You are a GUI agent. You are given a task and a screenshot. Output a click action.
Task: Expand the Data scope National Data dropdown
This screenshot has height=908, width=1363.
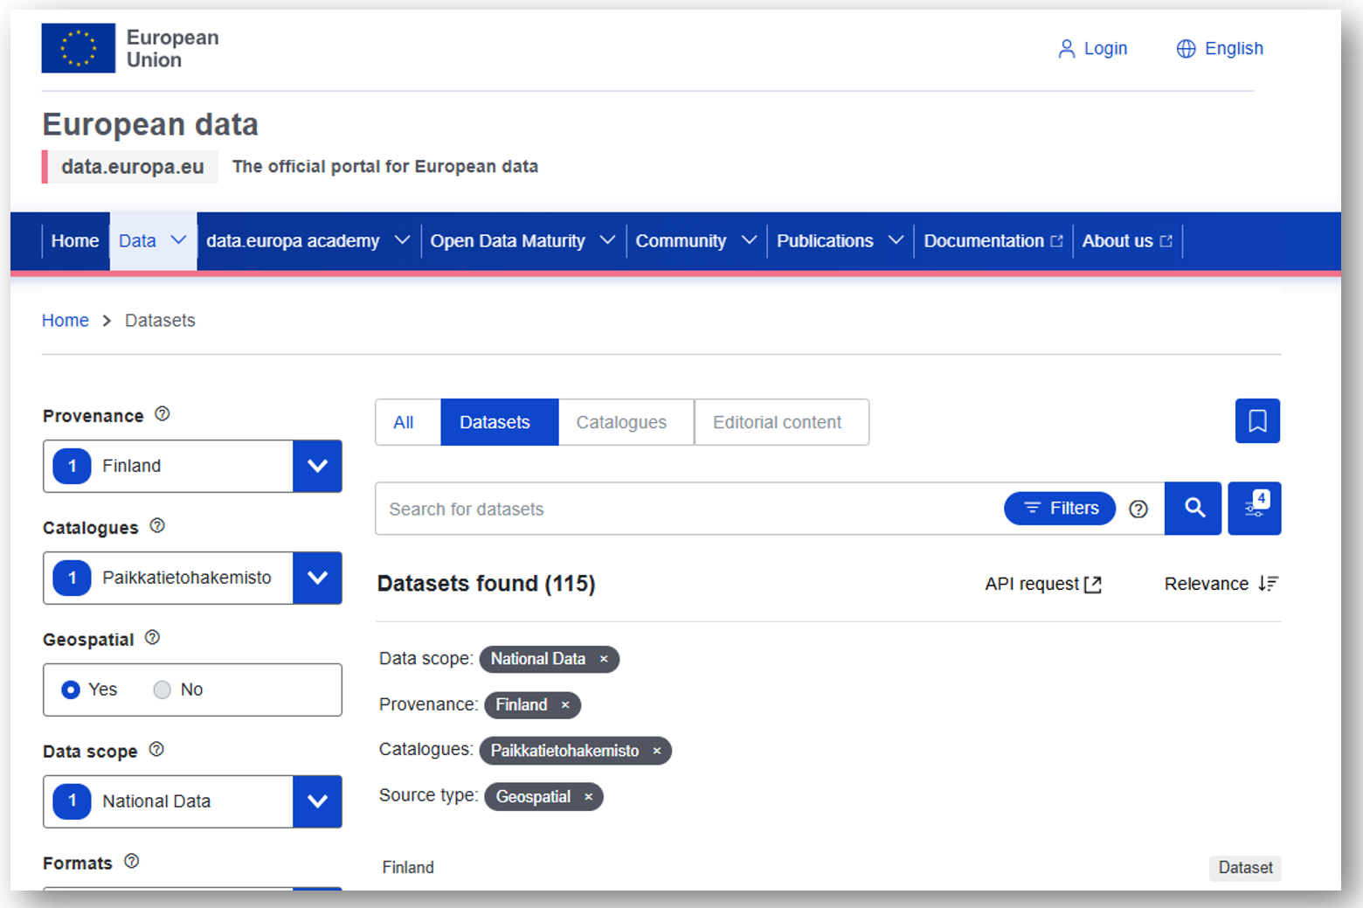point(317,801)
